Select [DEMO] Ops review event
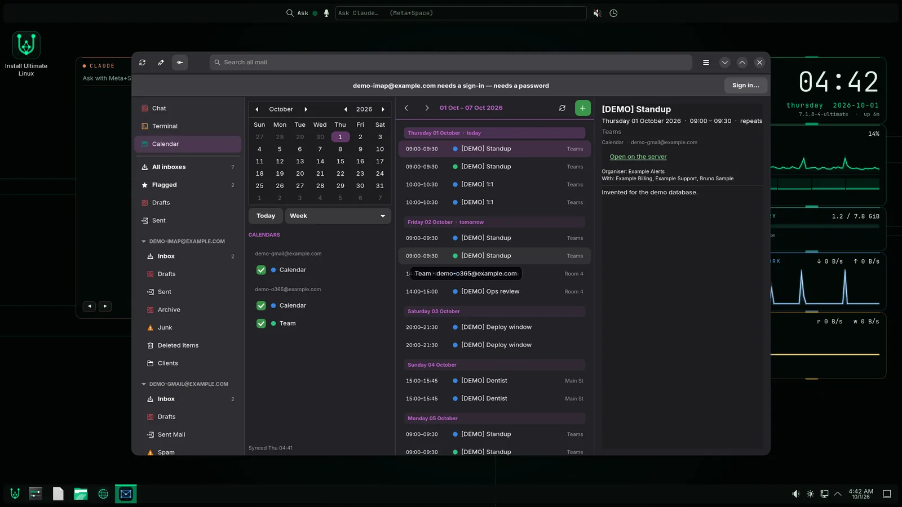Image resolution: width=902 pixels, height=507 pixels. point(494,292)
